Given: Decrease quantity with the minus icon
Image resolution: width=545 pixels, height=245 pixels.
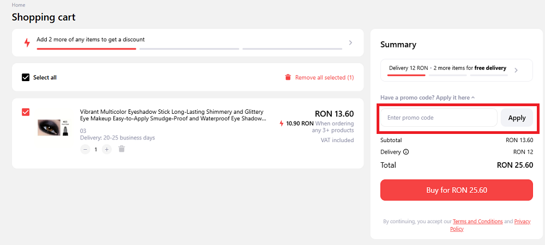Looking at the screenshot, I should 85,149.
